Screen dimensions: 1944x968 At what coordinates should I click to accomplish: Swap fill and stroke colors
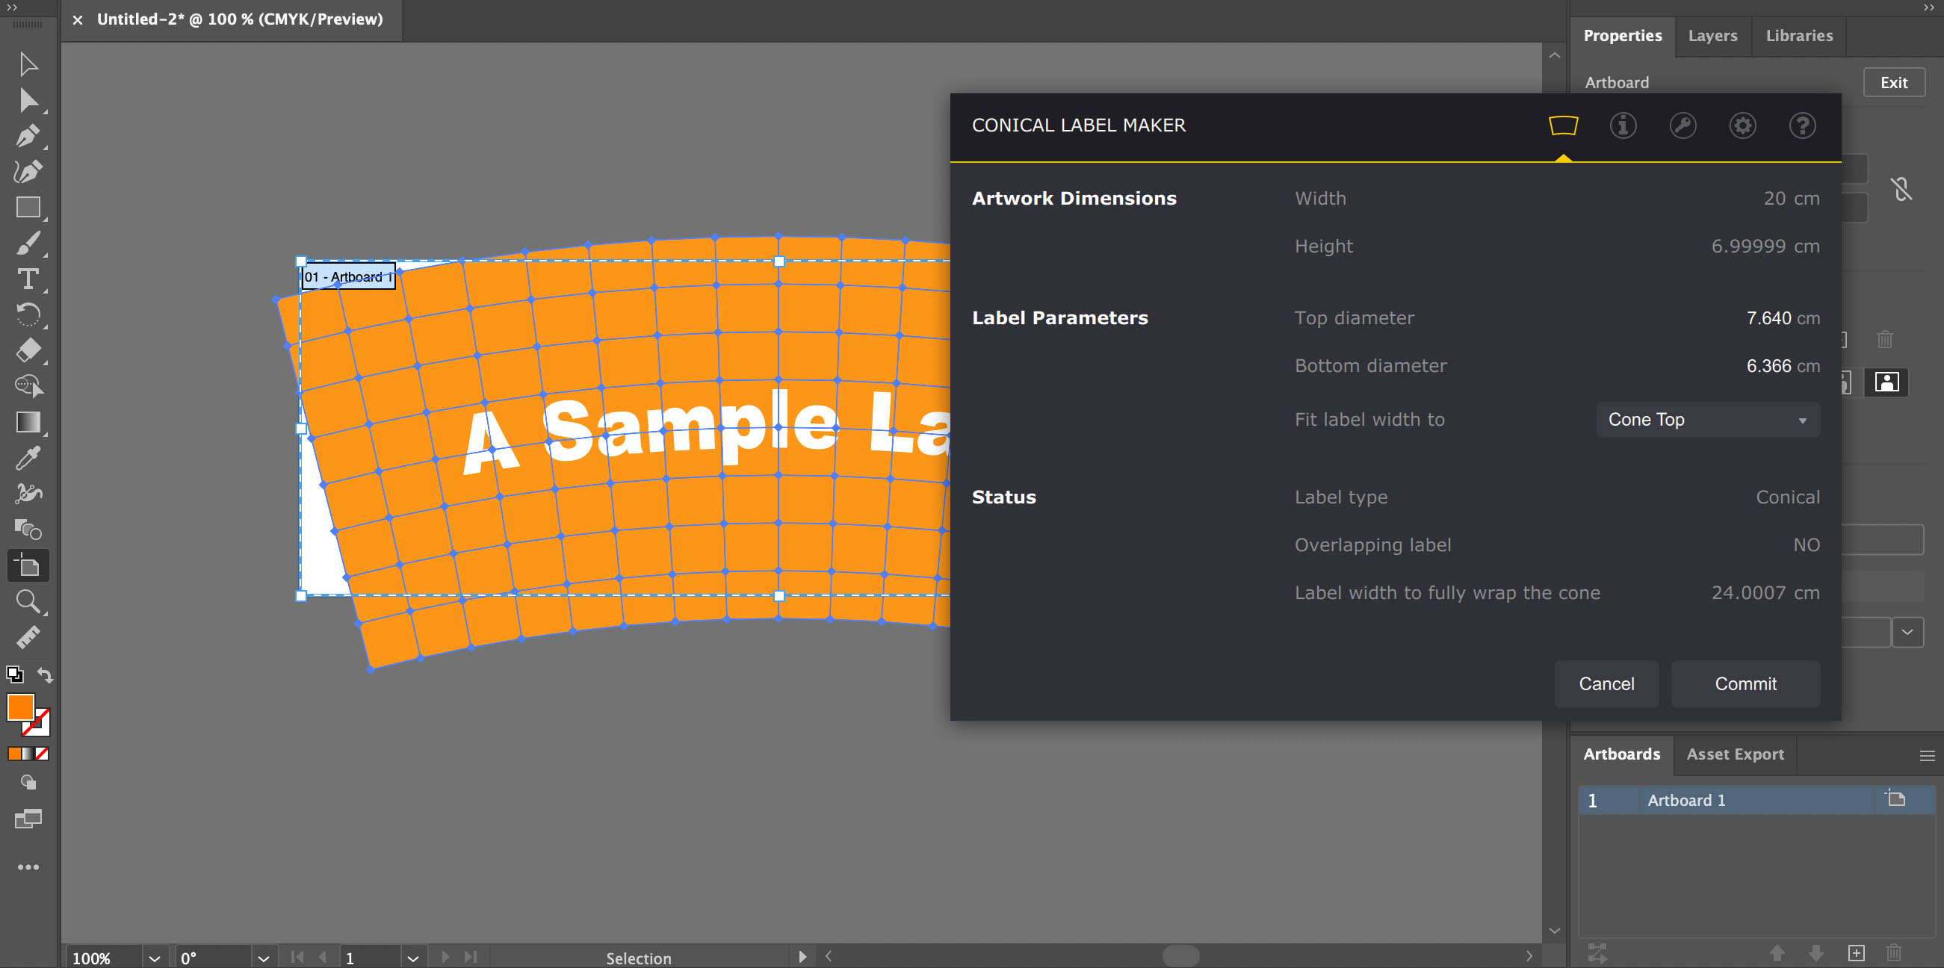click(x=45, y=675)
